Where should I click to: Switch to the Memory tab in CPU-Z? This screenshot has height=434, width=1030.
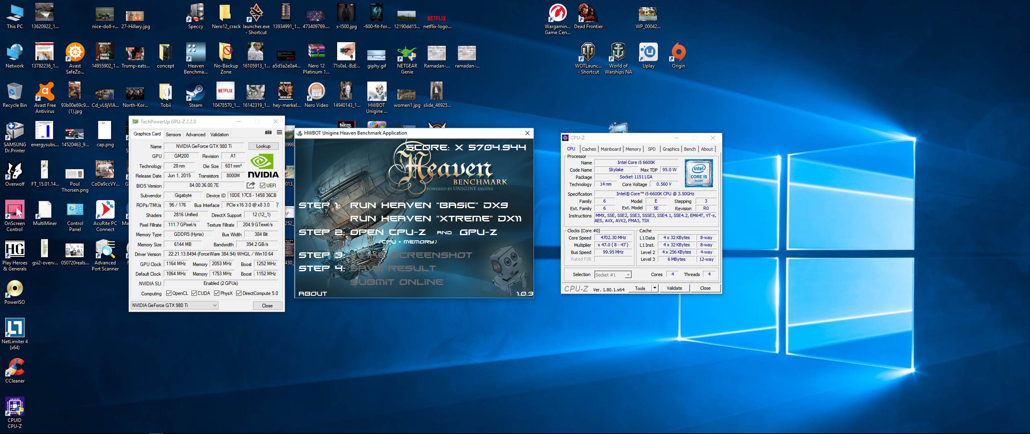pos(633,149)
